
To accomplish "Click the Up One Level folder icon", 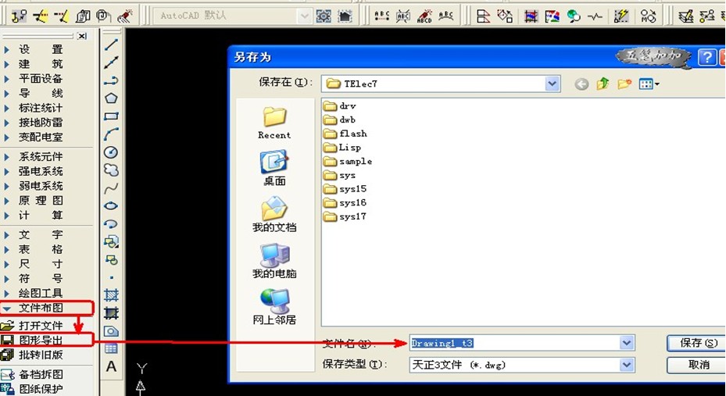I will tap(603, 84).
